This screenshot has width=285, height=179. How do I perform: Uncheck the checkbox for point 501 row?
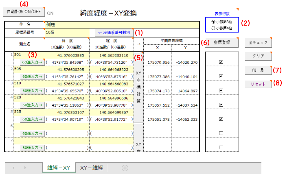pyautogui.click(x=221, y=62)
